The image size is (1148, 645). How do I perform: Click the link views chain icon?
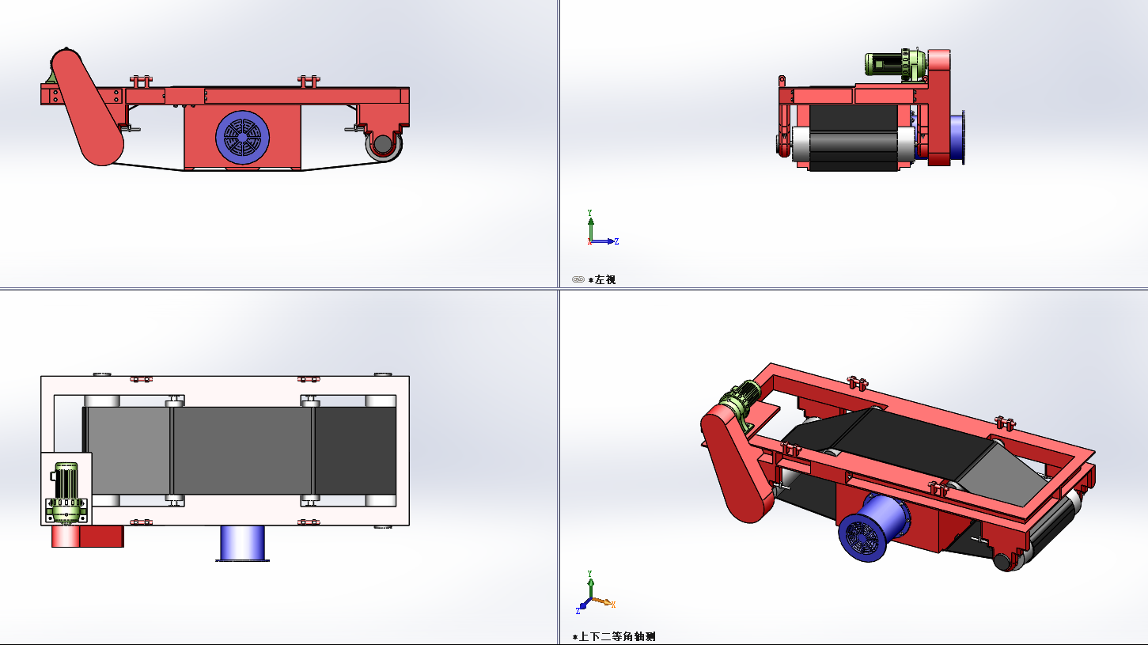coord(578,279)
